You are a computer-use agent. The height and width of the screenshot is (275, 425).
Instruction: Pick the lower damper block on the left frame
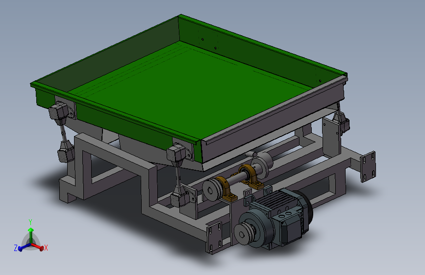pos(65,153)
